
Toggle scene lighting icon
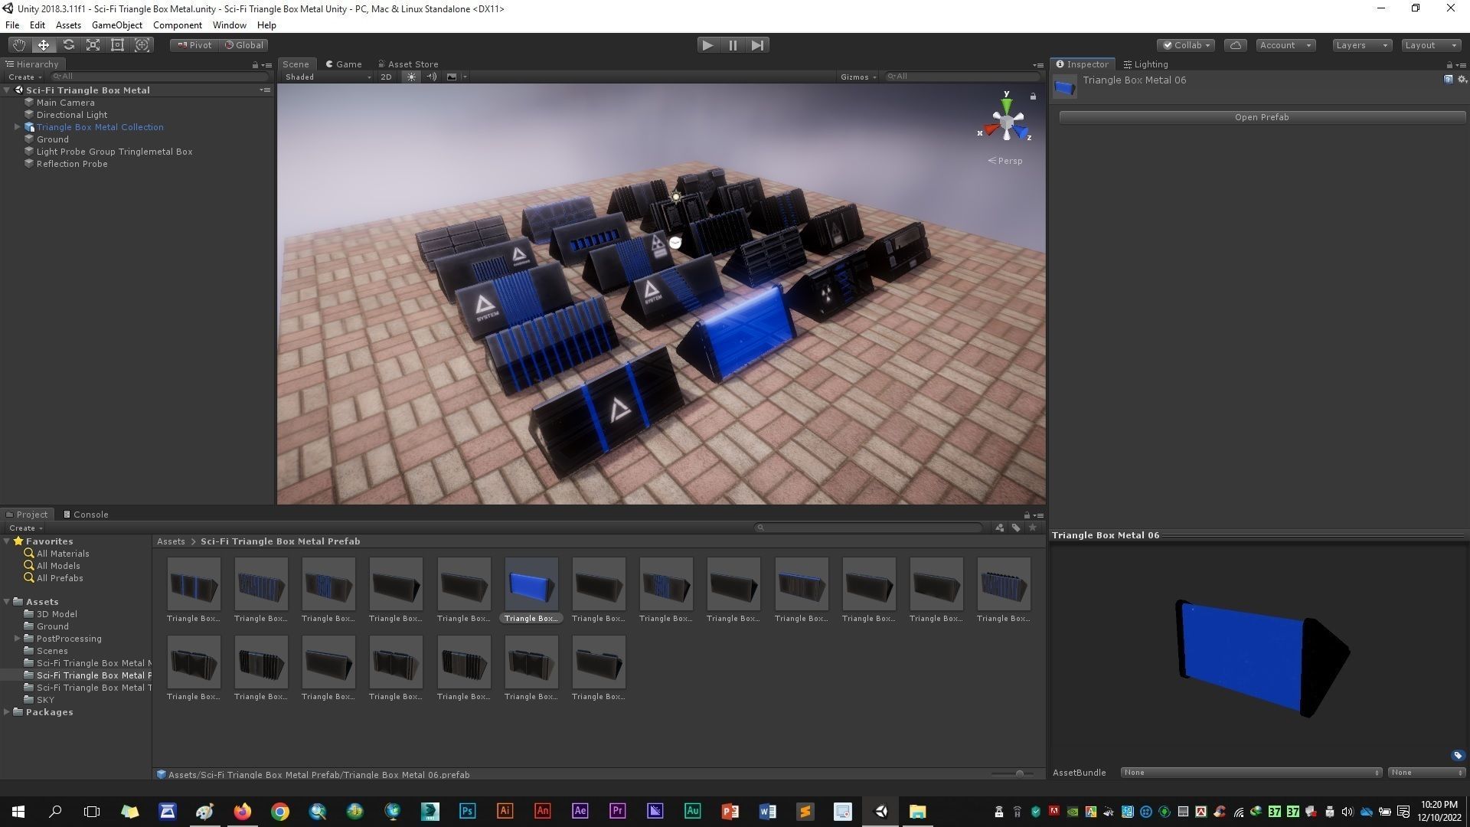click(x=411, y=77)
